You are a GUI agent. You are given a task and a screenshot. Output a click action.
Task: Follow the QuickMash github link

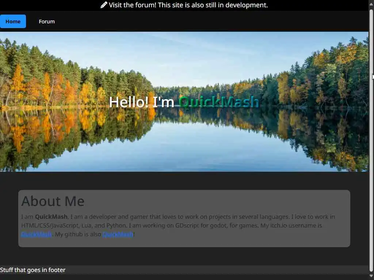[x=118, y=234]
